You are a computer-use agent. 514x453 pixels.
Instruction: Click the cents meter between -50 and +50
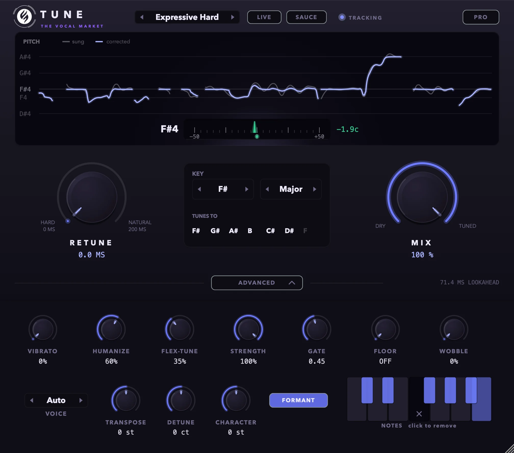click(257, 129)
